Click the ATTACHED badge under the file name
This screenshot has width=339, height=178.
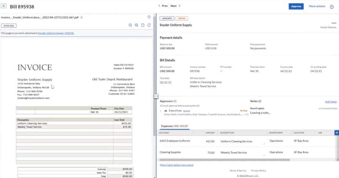point(8,26)
